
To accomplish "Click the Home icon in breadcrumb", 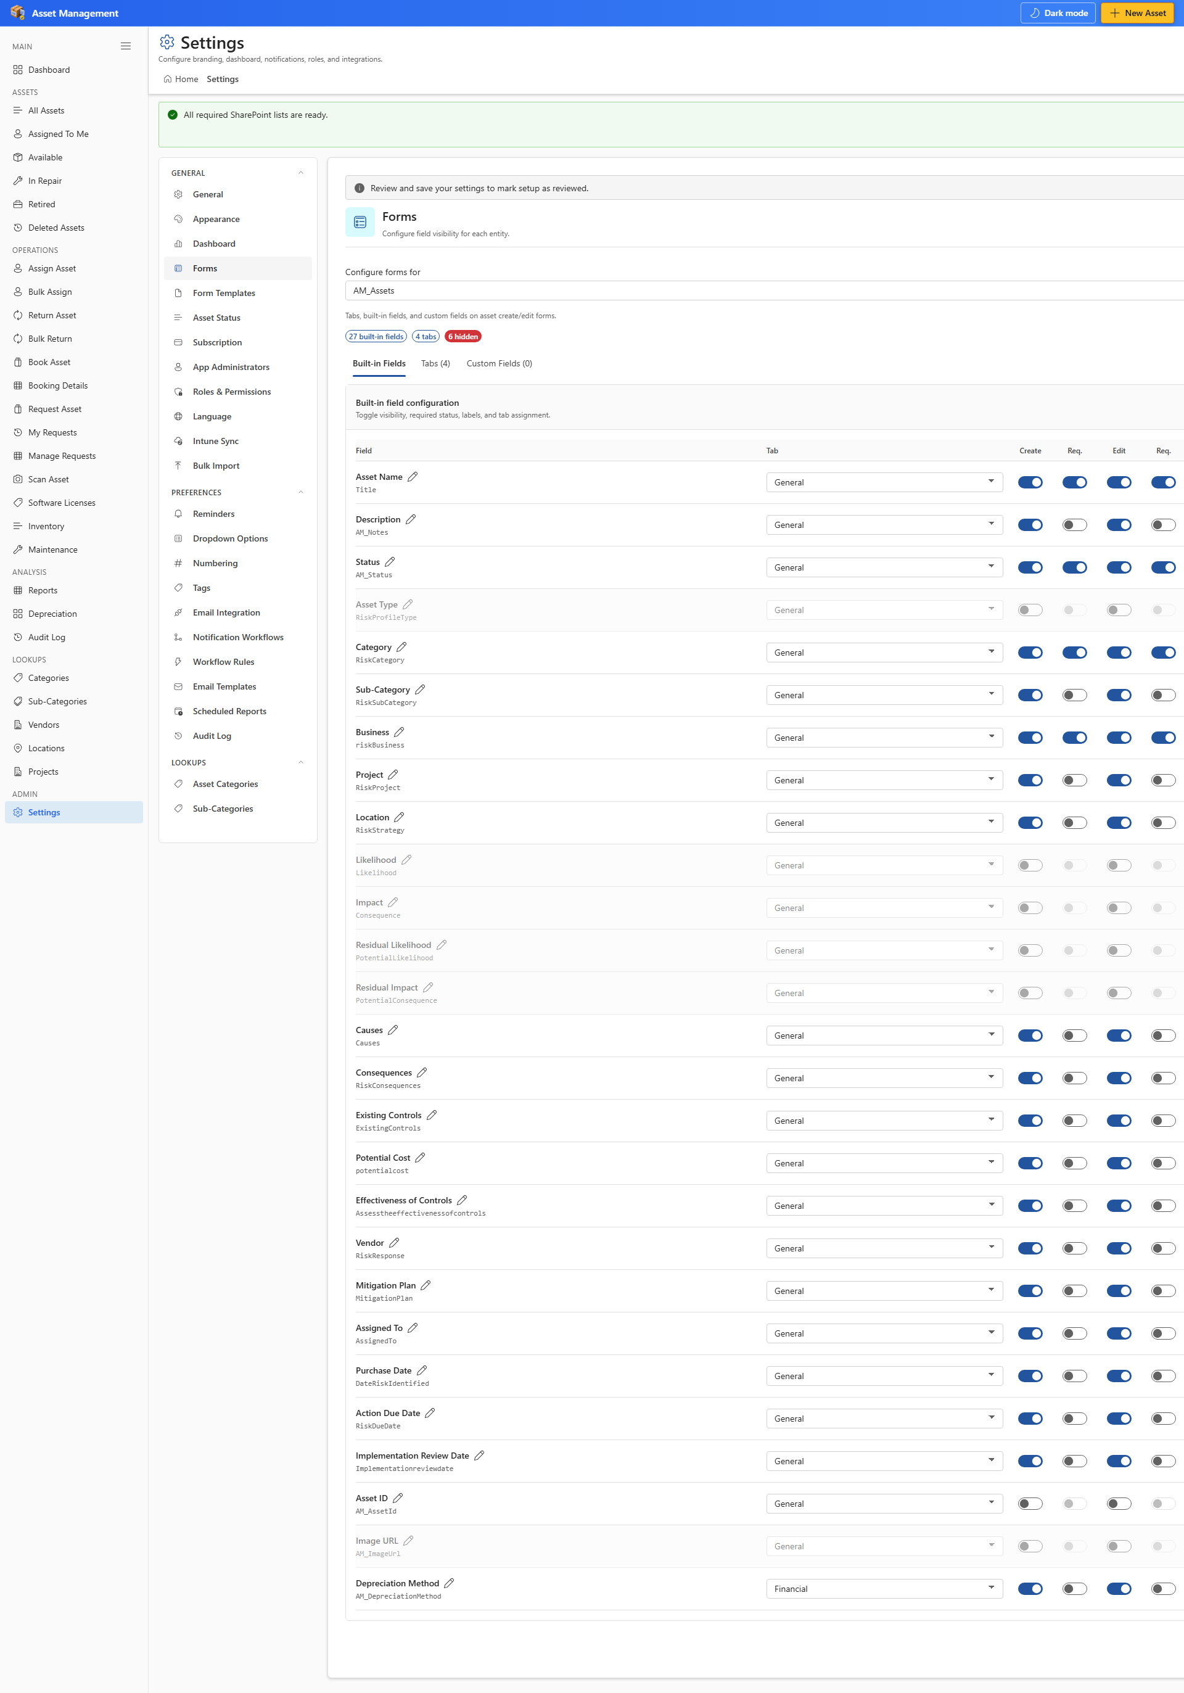I will [x=167, y=79].
